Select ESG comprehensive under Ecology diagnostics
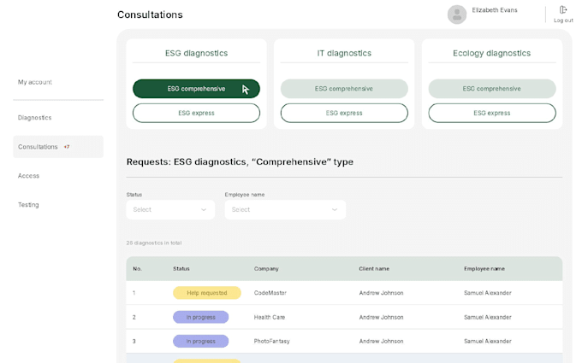This screenshot has height=363, width=582. pos(492,89)
